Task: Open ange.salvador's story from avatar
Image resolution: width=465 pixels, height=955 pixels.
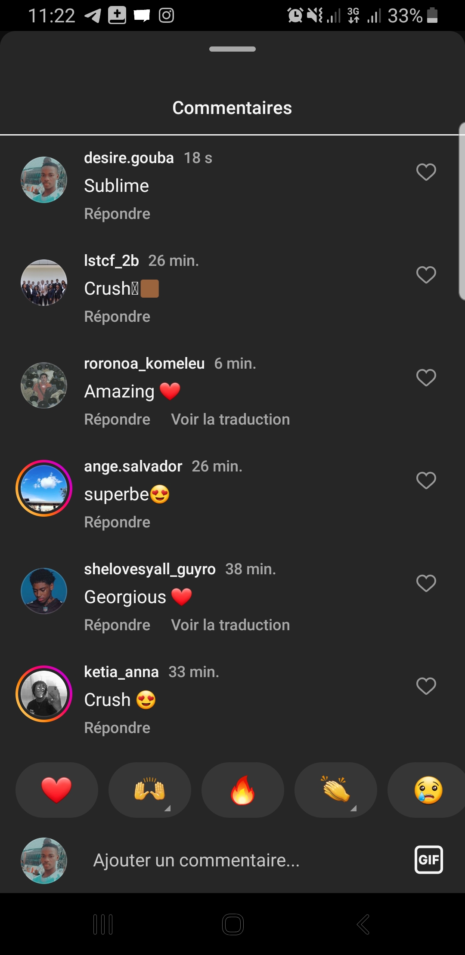Action: pyautogui.click(x=44, y=488)
